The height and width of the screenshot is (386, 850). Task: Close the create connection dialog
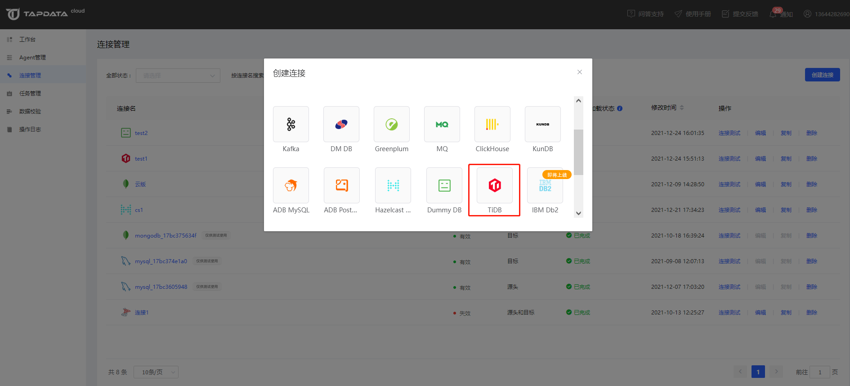click(580, 72)
